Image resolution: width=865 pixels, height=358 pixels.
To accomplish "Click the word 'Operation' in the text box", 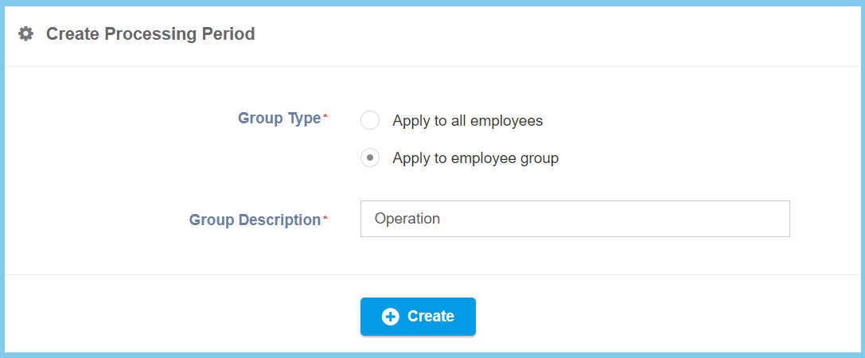I will [407, 219].
